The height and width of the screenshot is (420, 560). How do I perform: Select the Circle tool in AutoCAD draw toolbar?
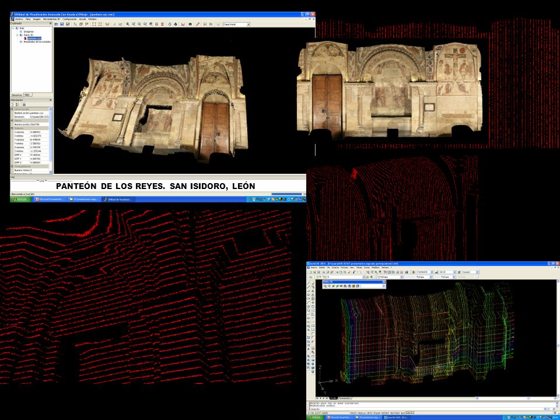coord(309,306)
